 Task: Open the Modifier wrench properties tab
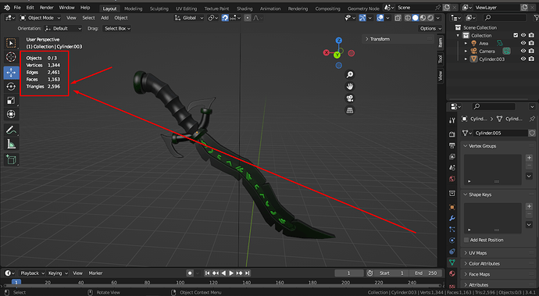click(452, 219)
